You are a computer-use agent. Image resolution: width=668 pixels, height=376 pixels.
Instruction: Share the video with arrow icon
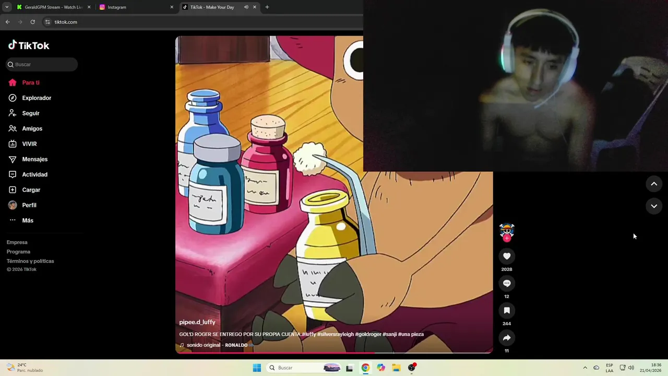click(x=507, y=337)
